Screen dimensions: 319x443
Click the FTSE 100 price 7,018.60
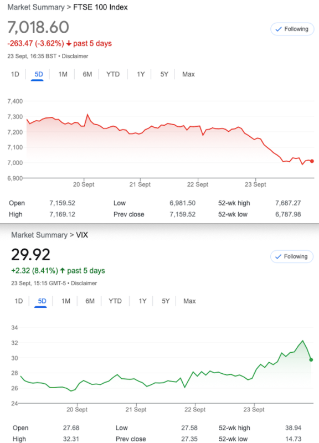tap(38, 27)
